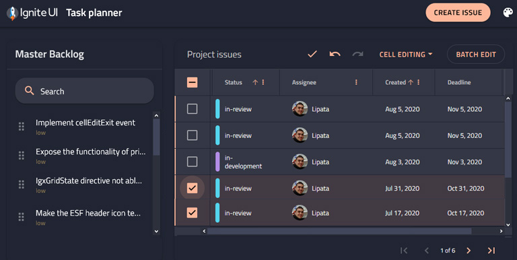Screen dimensions: 517x260
Task: Sort by the Created column header
Action: tap(395, 82)
